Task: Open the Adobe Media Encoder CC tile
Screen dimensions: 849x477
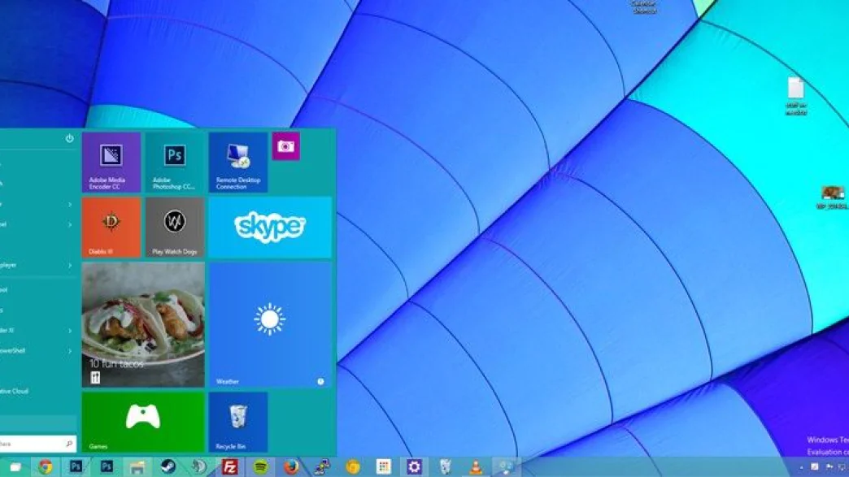Action: click(111, 162)
